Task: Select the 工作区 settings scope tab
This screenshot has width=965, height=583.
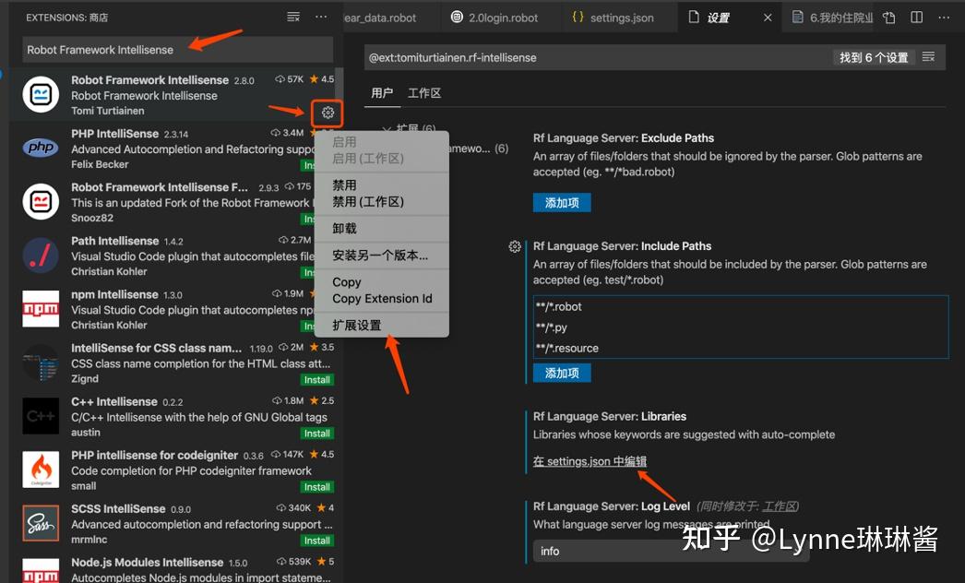Action: [x=424, y=93]
